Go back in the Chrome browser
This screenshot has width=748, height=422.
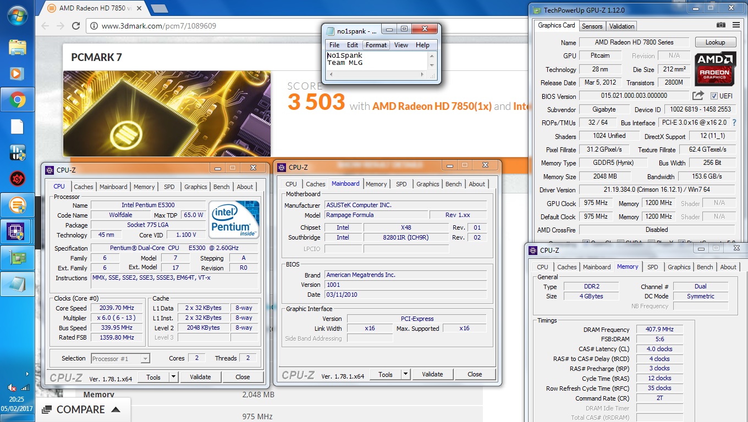coord(45,26)
